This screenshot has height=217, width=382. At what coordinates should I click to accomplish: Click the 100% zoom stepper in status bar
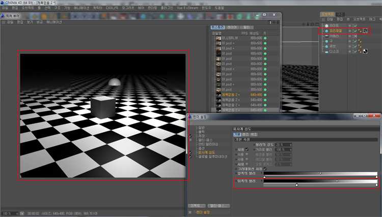(x=17, y=213)
